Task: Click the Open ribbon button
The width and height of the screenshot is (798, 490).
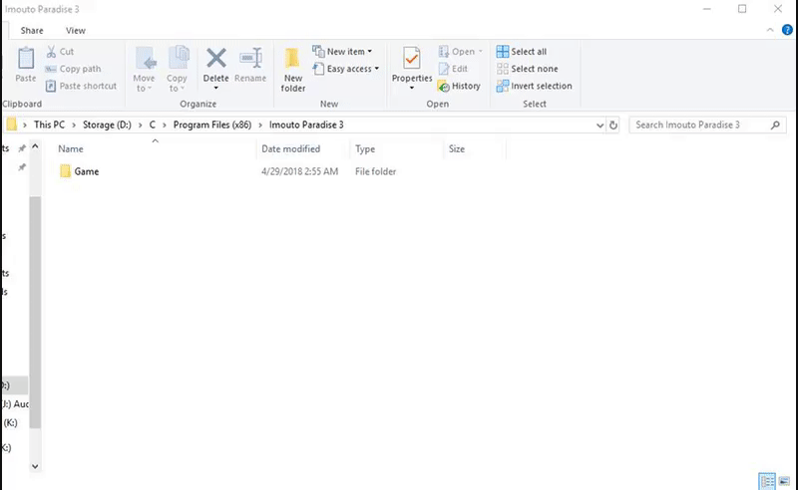Action: 460,52
